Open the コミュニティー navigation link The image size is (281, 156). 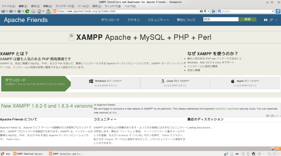(158, 20)
